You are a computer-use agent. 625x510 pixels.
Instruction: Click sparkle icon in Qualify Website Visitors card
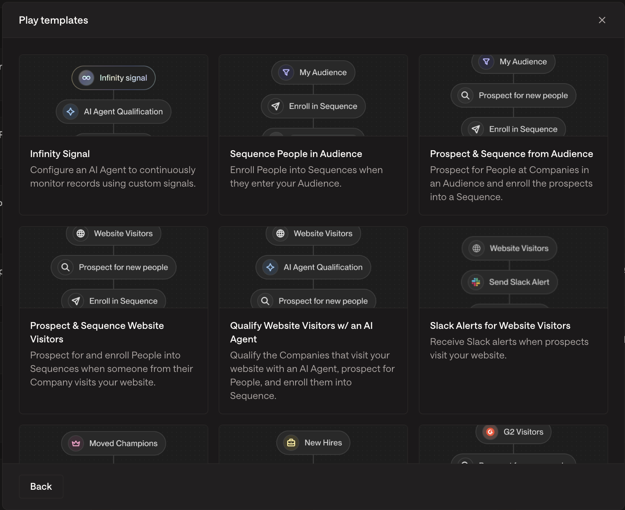270,267
